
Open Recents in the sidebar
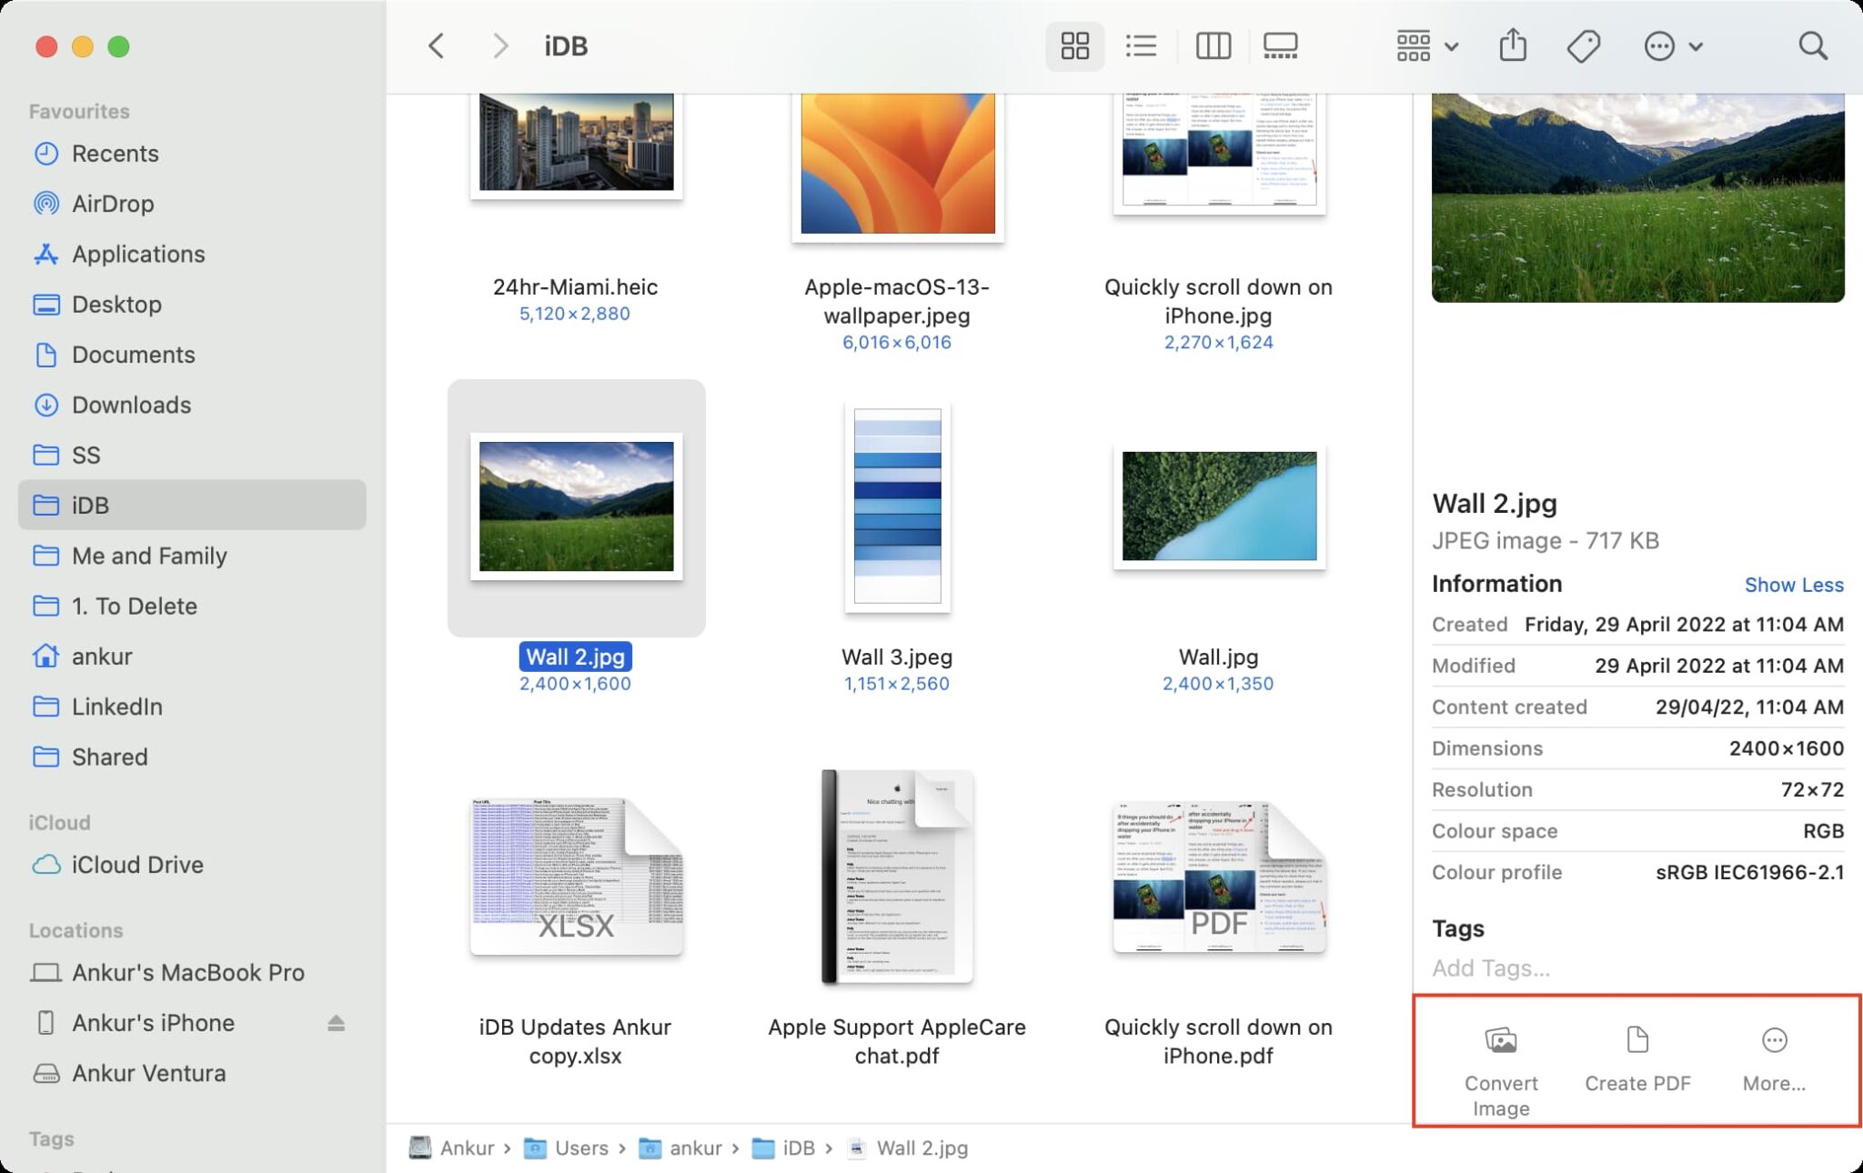coord(191,153)
